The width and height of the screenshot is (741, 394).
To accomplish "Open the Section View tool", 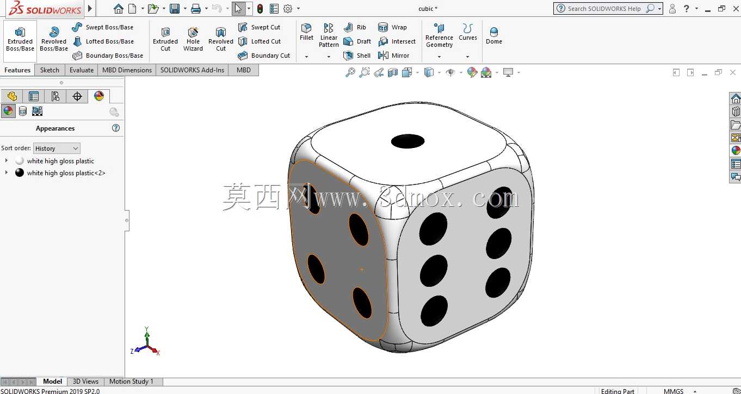I will (393, 72).
